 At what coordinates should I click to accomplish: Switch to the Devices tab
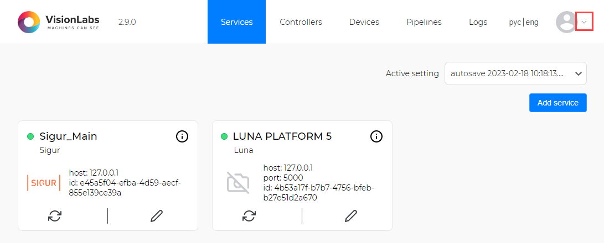(x=364, y=22)
